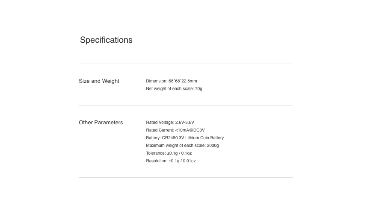
Task: Select the Size and Weight section label
Action: click(x=99, y=81)
